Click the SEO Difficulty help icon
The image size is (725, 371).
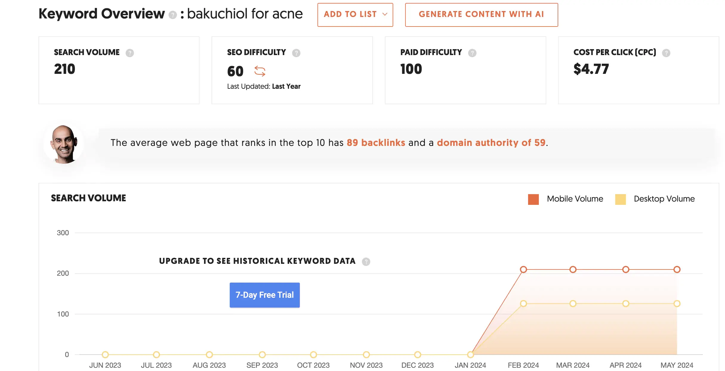coord(296,53)
